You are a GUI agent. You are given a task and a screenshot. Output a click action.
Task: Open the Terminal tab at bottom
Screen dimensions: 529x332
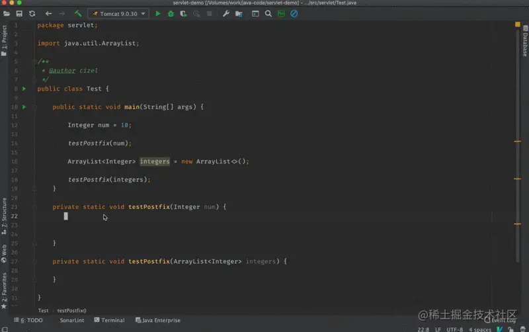(109, 320)
